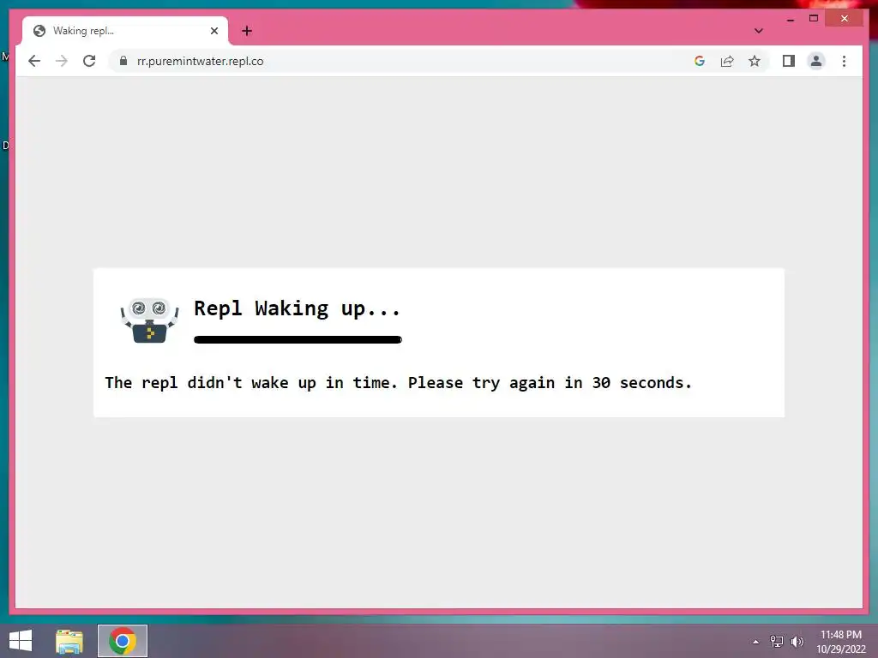Image resolution: width=878 pixels, height=658 pixels.
Task: Minimize the Chrome window
Action: [790, 19]
